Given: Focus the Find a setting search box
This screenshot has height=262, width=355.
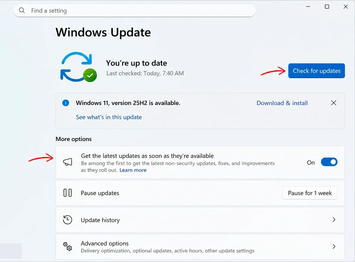Looking at the screenshot, I should click(x=135, y=11).
